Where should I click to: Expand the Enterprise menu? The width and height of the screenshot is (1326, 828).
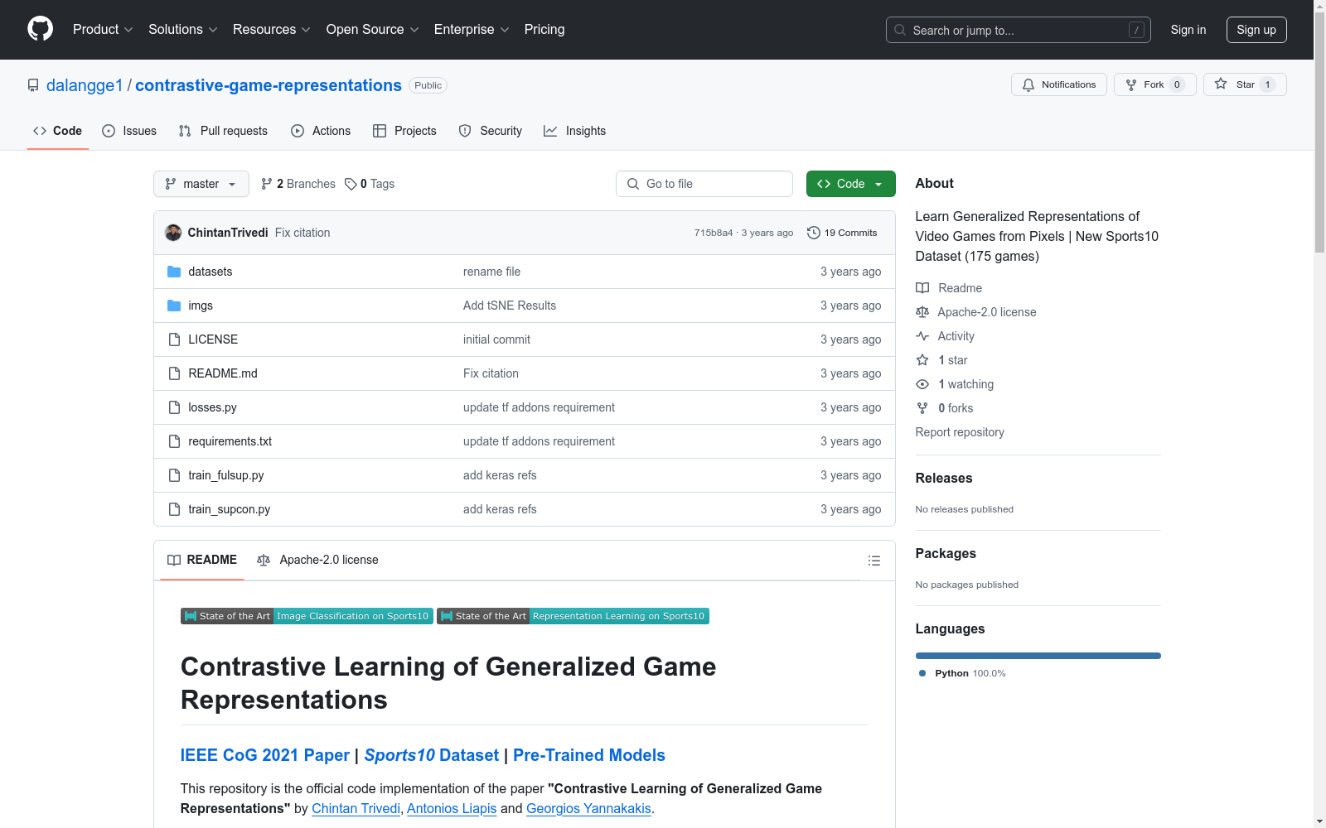click(x=472, y=30)
